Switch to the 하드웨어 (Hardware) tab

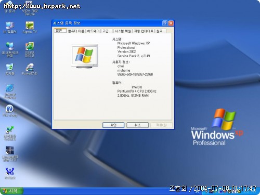click(93, 31)
